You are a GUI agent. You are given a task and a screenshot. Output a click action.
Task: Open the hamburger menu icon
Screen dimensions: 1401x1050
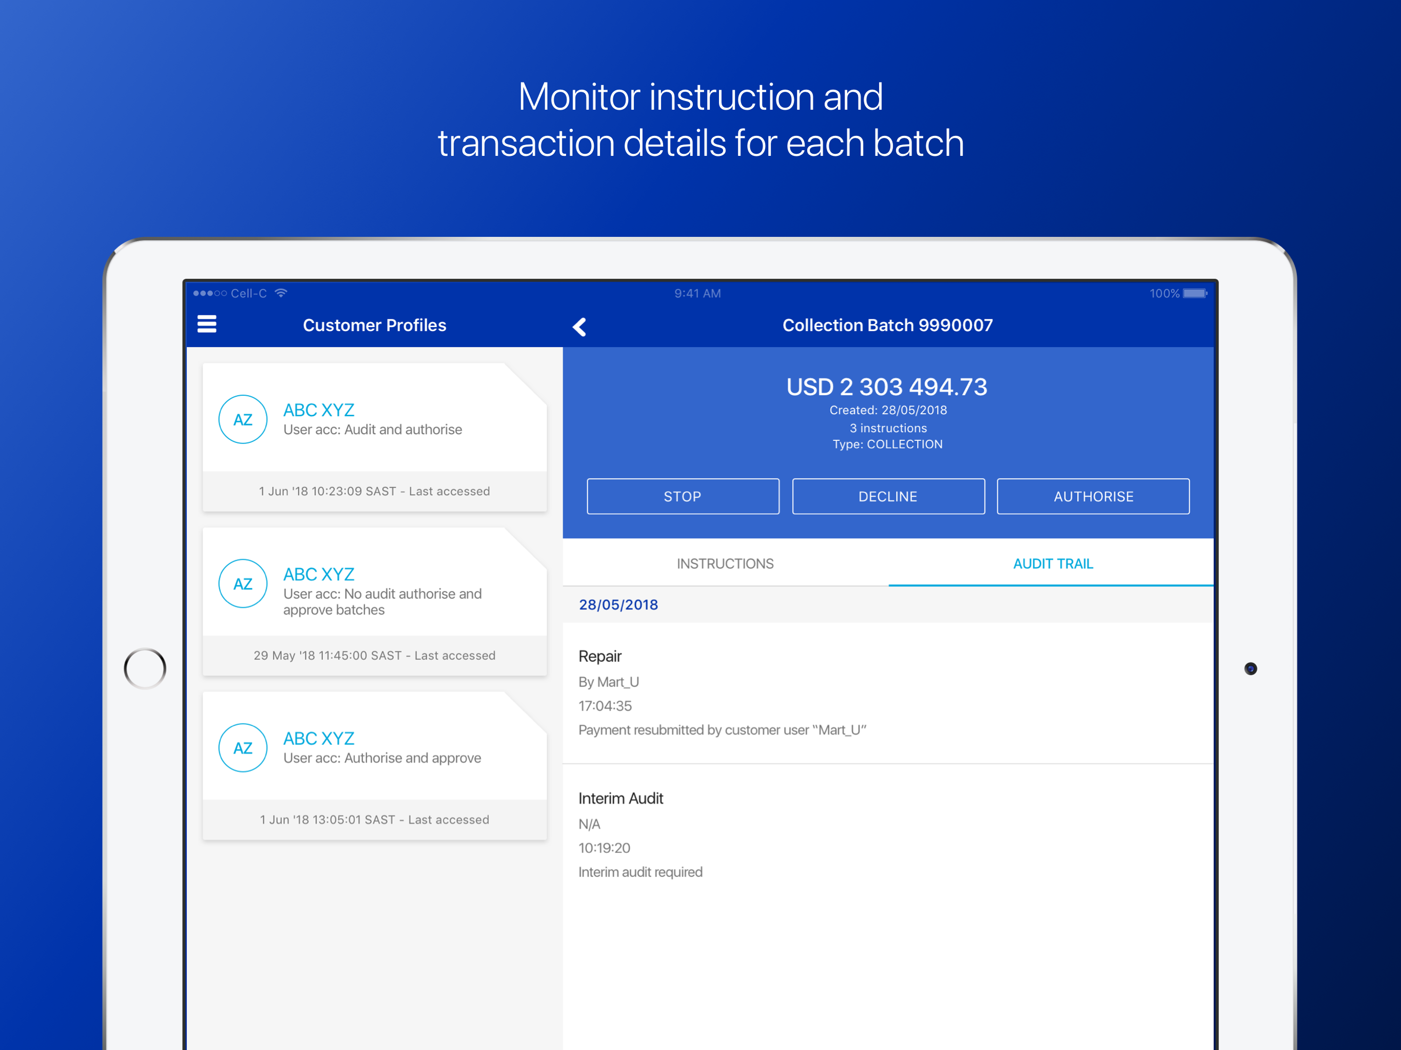click(x=207, y=324)
